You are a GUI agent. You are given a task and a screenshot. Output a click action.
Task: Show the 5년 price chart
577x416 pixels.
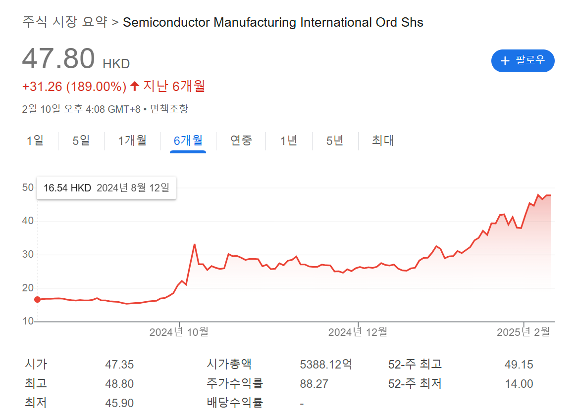(335, 140)
